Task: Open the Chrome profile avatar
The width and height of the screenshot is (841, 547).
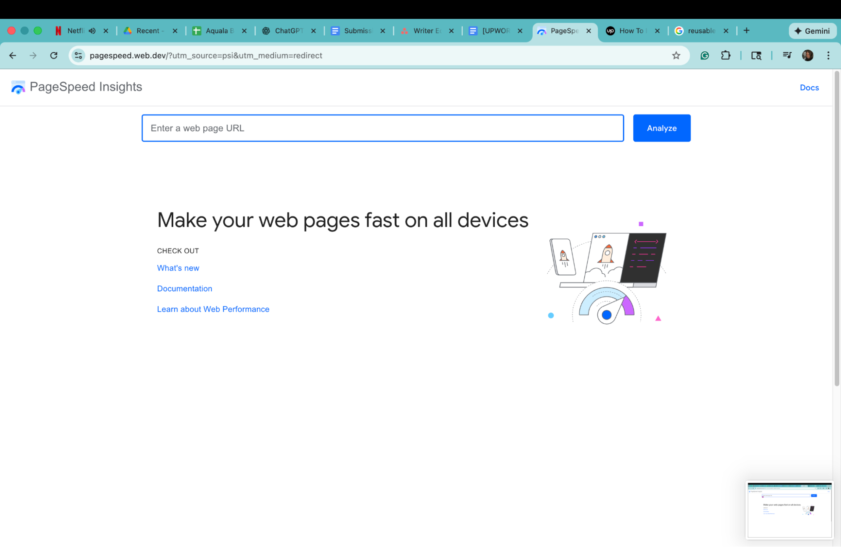Action: click(x=807, y=55)
